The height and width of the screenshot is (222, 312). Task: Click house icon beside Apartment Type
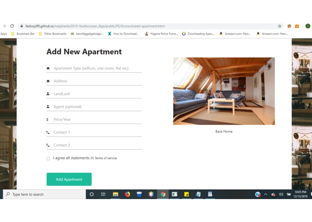pos(48,68)
